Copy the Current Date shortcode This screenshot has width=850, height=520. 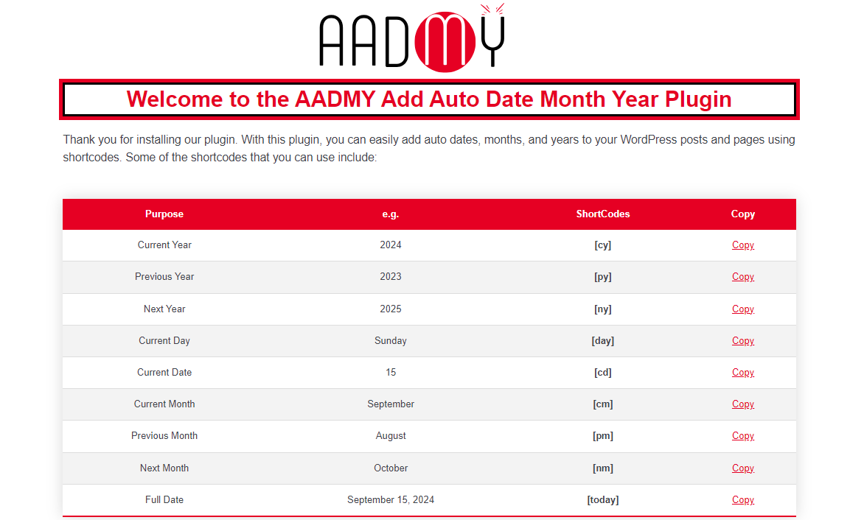[x=742, y=373]
